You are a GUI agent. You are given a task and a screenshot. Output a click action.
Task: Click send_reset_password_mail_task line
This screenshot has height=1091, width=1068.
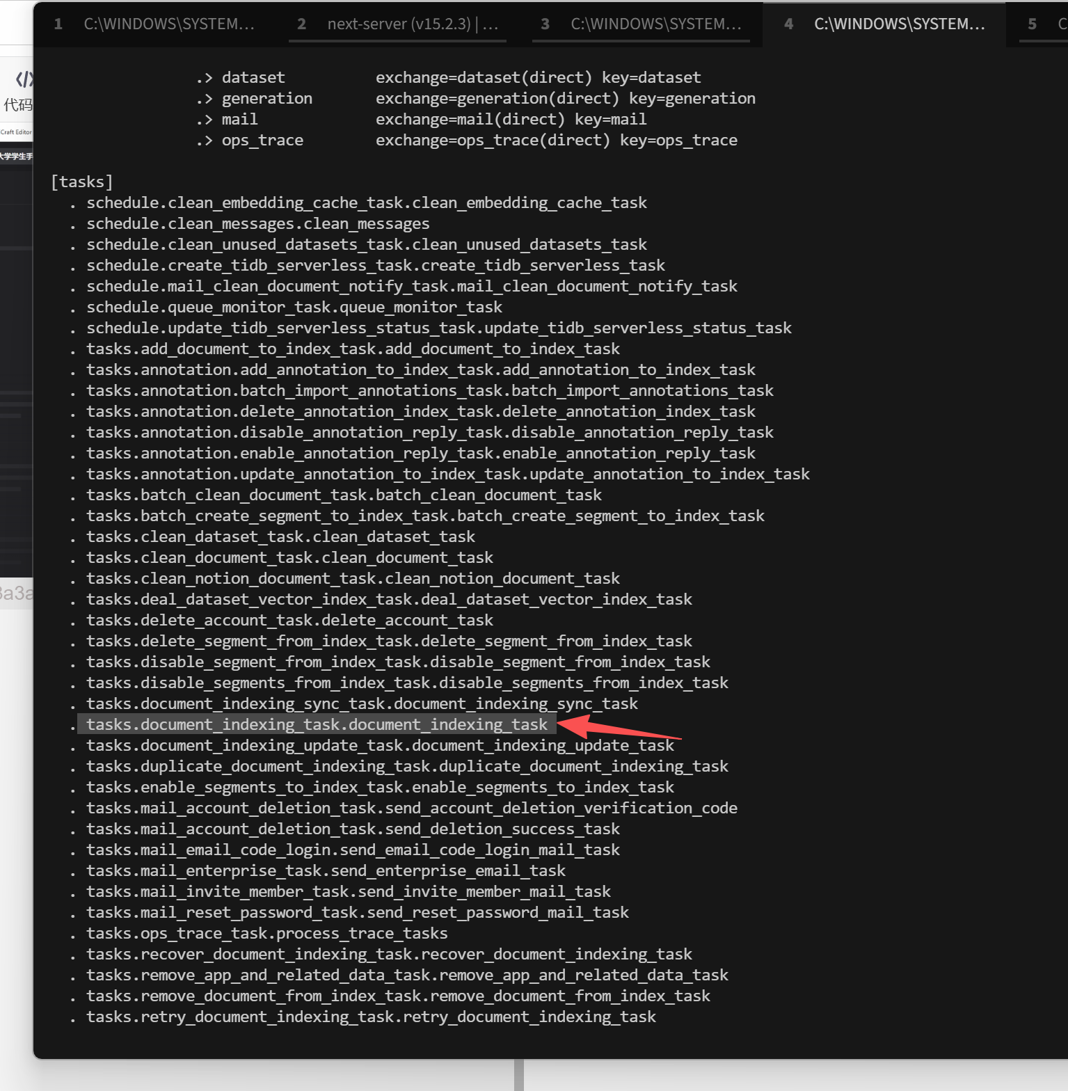click(x=358, y=912)
